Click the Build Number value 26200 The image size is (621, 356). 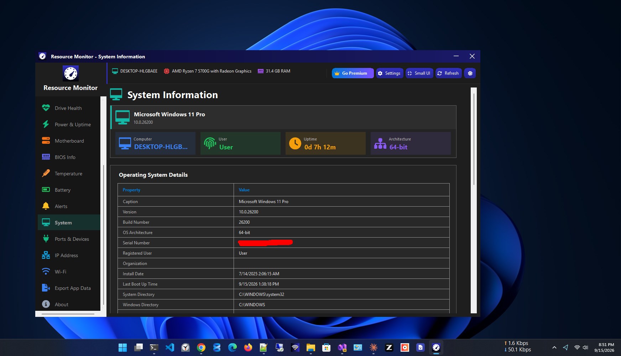[x=244, y=222]
